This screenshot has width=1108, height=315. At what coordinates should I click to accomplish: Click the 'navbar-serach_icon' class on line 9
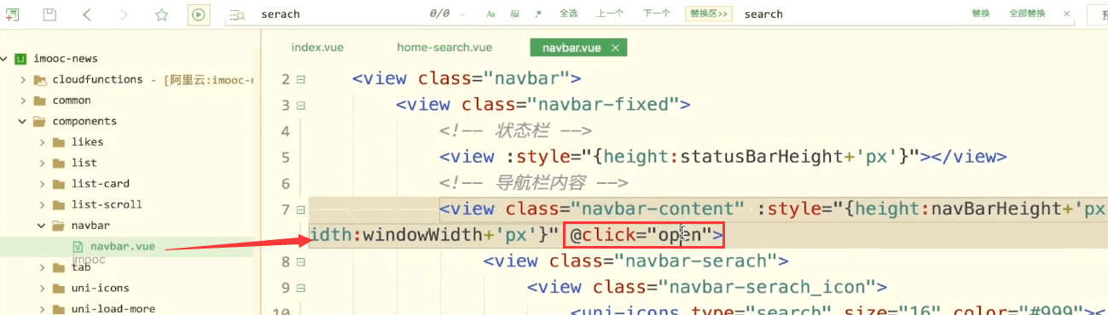(x=773, y=287)
